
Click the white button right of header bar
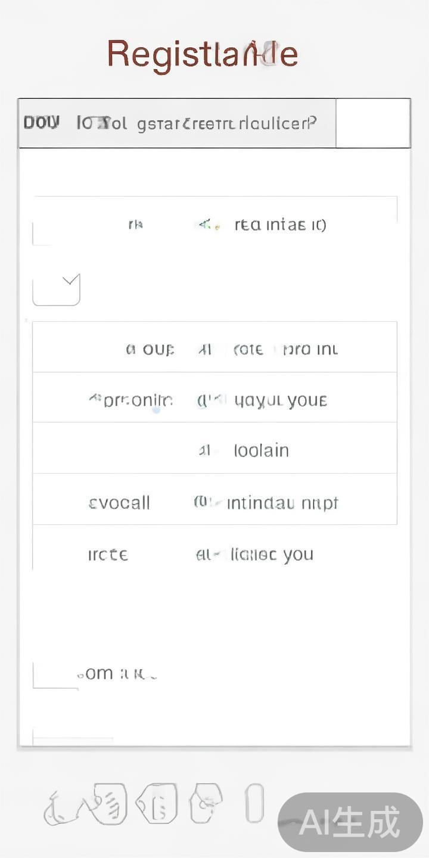click(373, 123)
